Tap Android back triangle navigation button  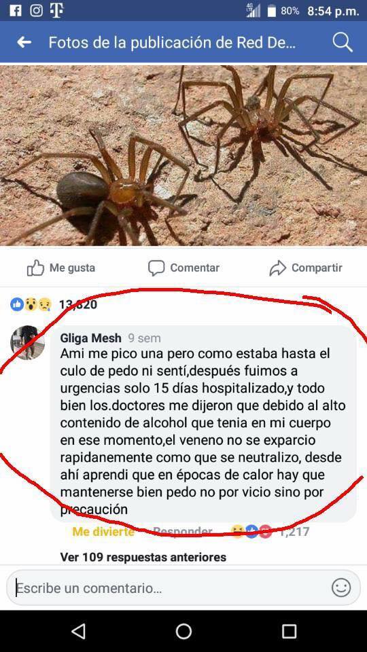point(79,631)
